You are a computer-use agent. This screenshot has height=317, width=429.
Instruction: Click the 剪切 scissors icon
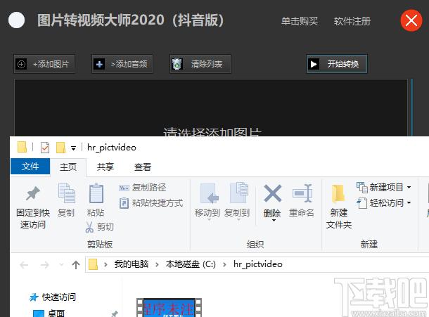pos(89,227)
